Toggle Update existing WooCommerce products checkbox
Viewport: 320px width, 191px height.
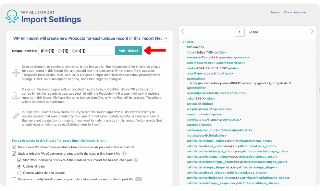click(x=14, y=153)
